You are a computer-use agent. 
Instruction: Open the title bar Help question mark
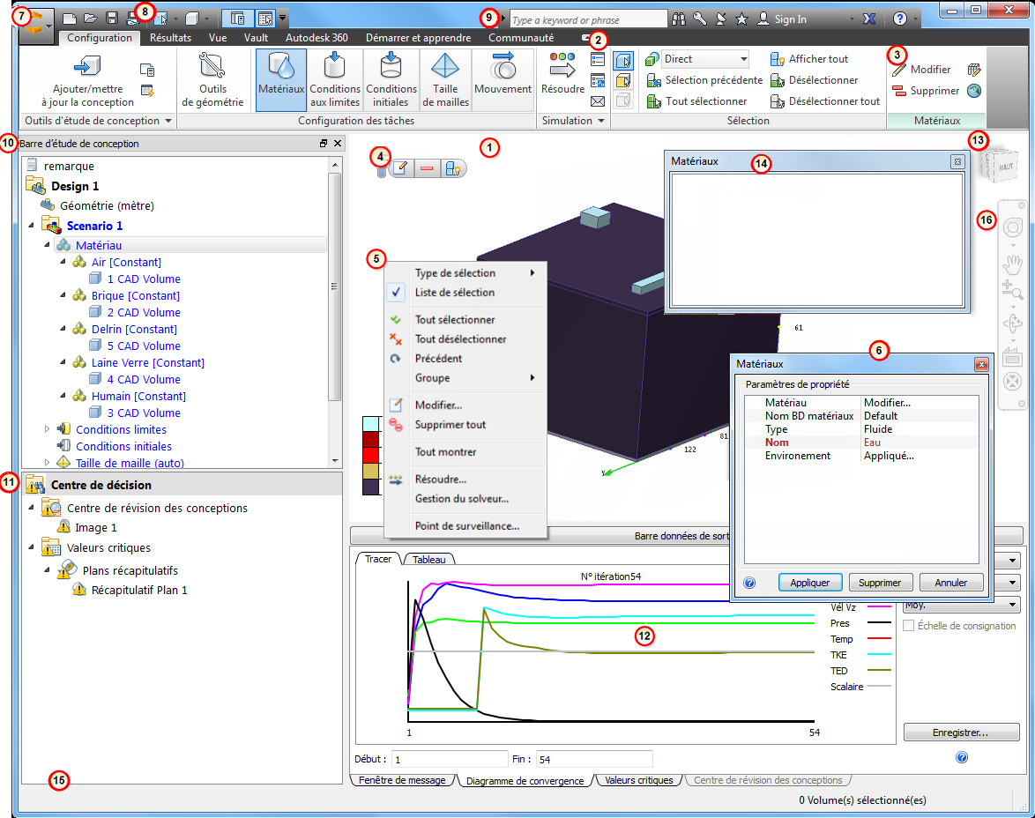900,19
